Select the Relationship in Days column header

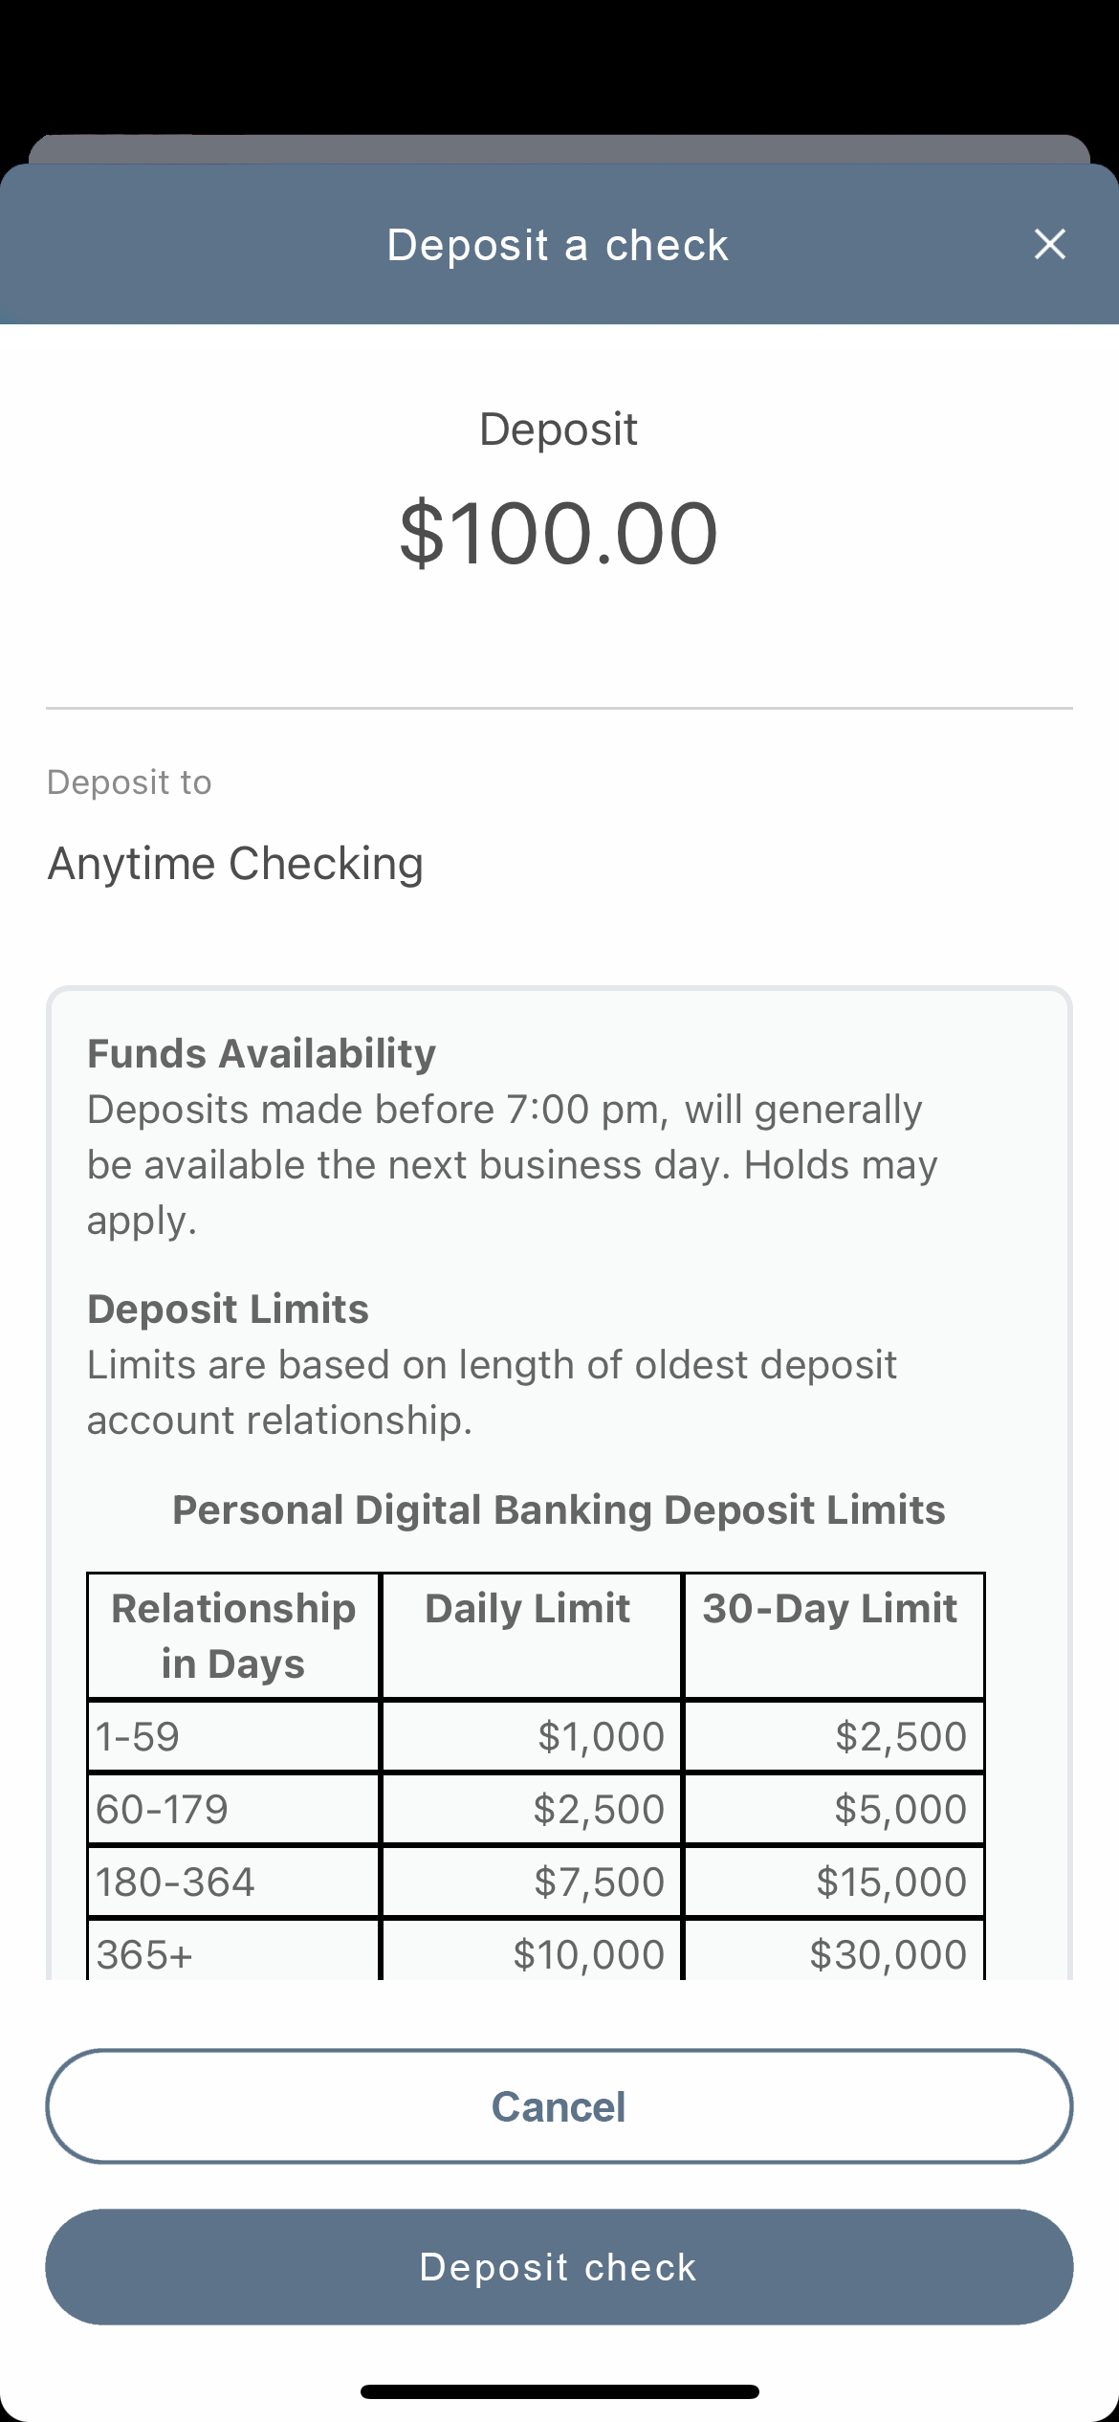(x=233, y=1636)
